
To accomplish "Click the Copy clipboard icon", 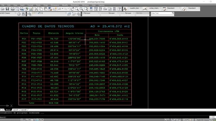I will coord(41,9).
